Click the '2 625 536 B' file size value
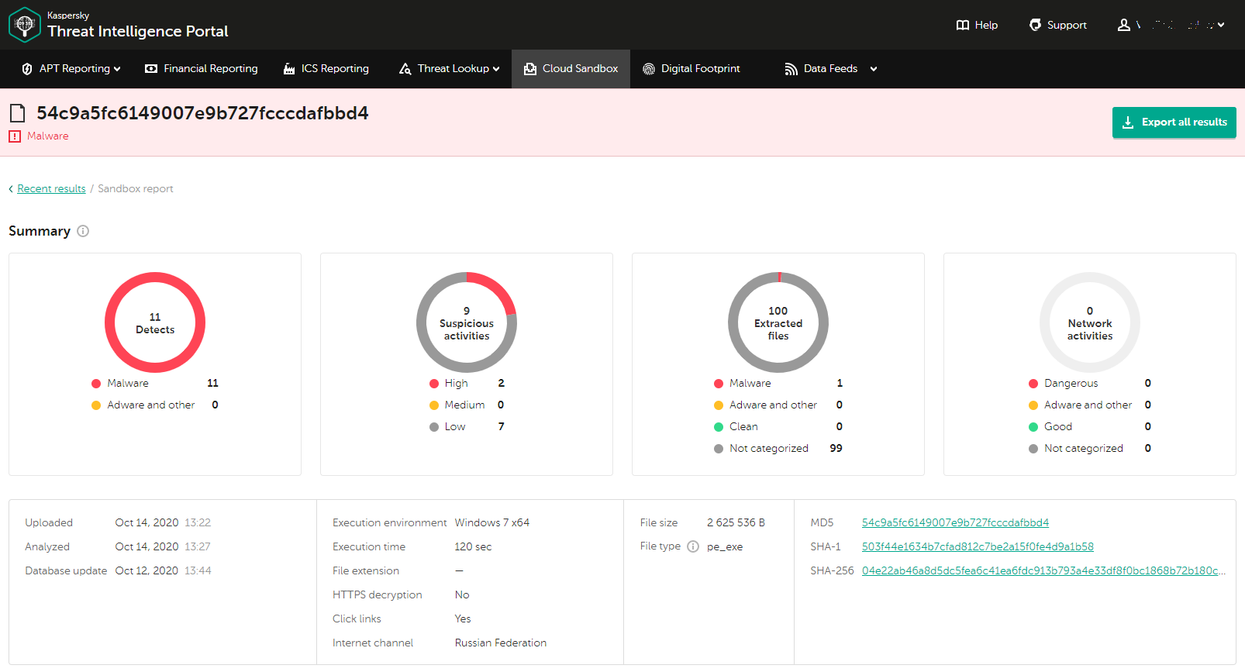 point(736,523)
